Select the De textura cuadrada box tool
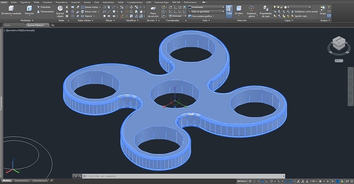 tap(11, 10)
